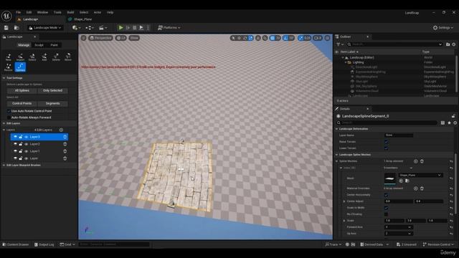
Task: Toggle Use Auto Rotate Control Point checkbox
Action: coord(9,111)
